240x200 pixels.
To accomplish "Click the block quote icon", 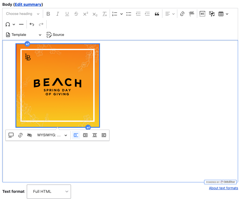I will pos(157,14).
